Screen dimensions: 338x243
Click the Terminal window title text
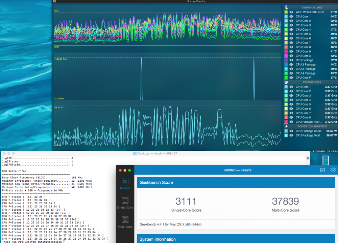click(x=157, y=153)
